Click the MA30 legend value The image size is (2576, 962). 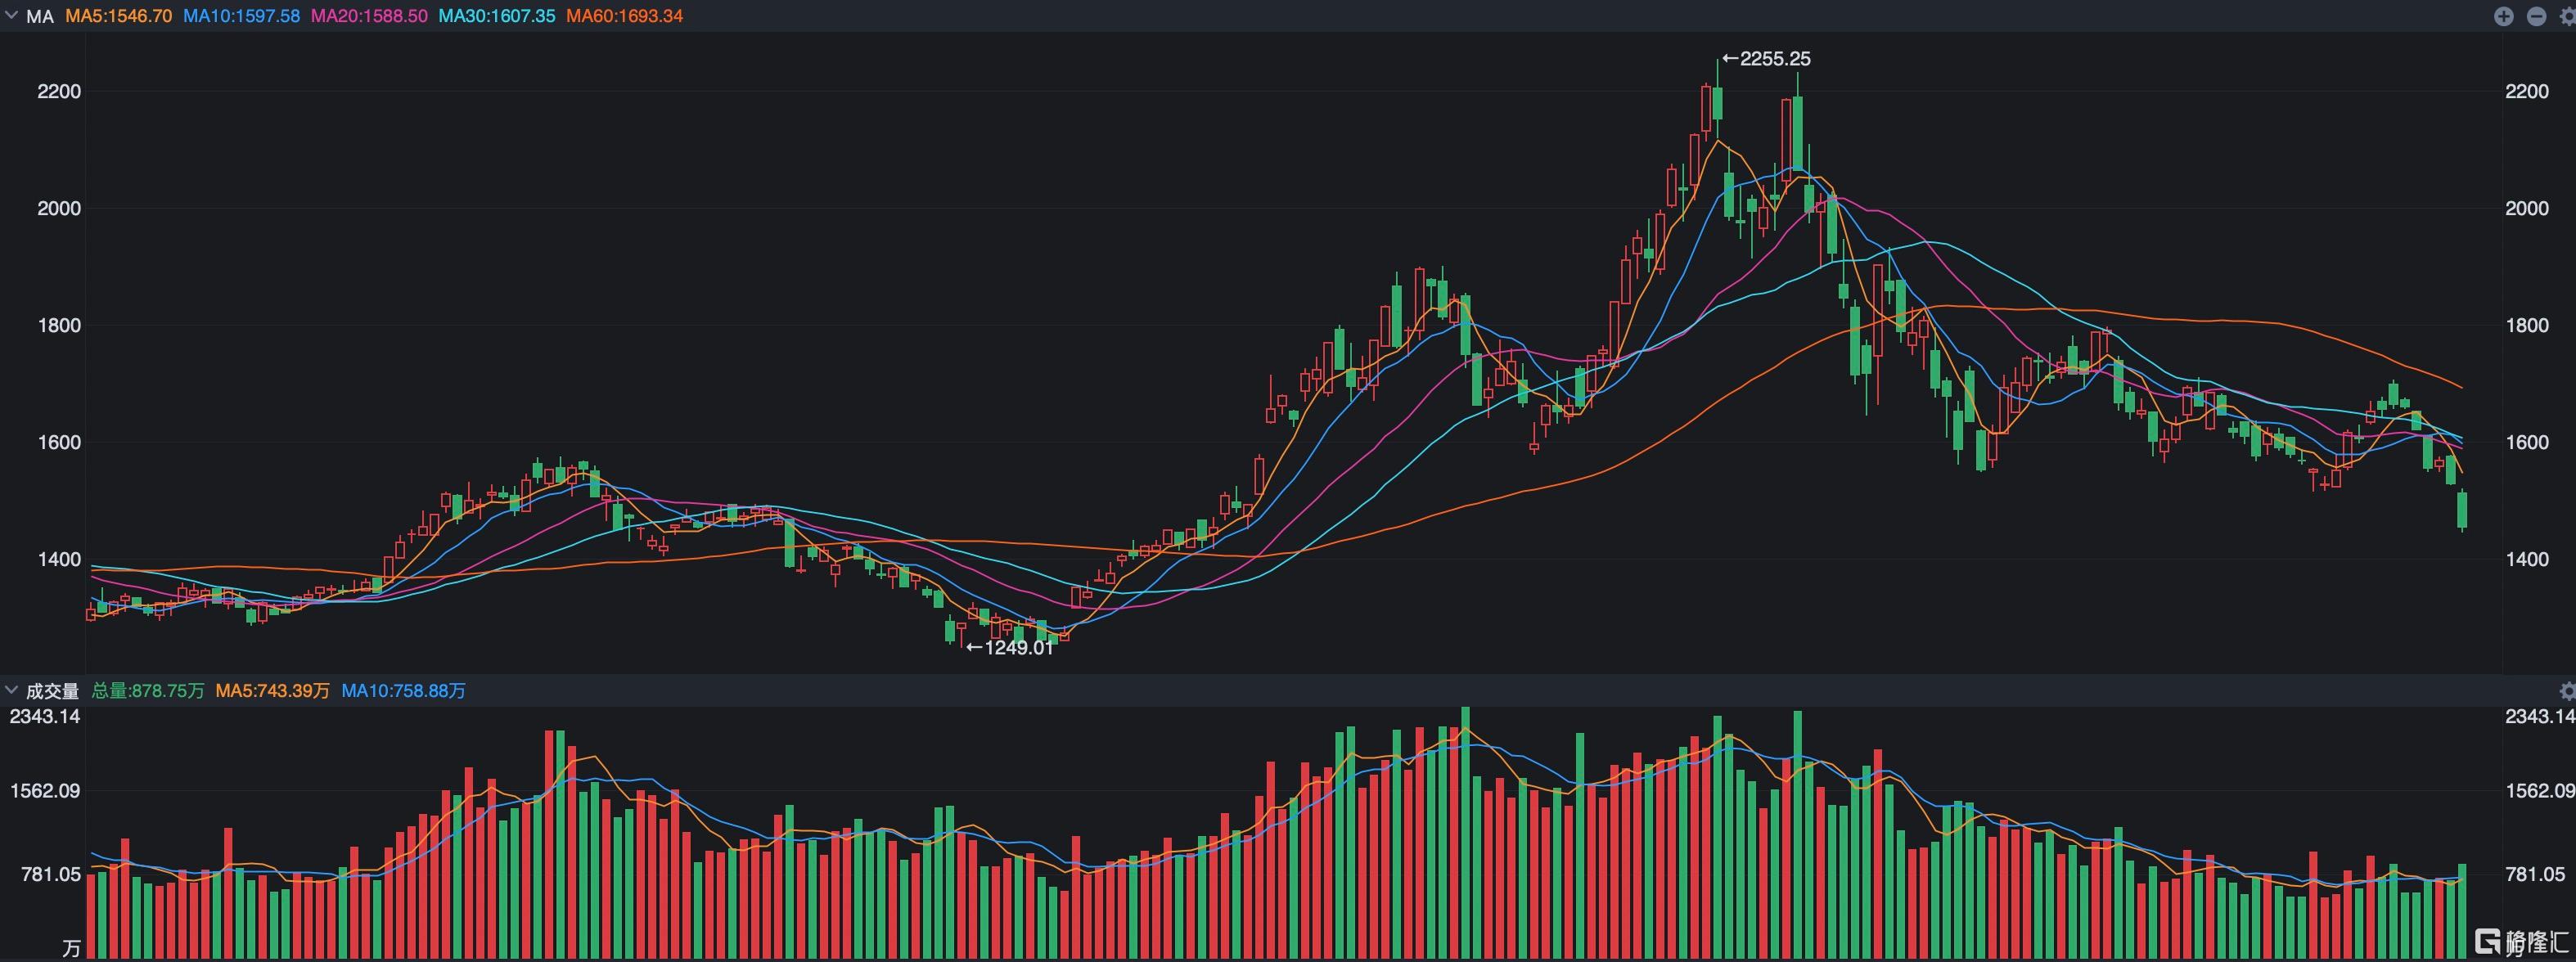coord(497,16)
